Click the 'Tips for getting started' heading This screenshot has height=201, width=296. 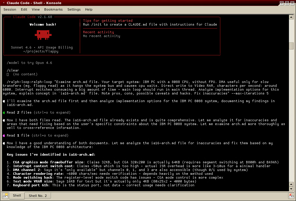click(108, 21)
